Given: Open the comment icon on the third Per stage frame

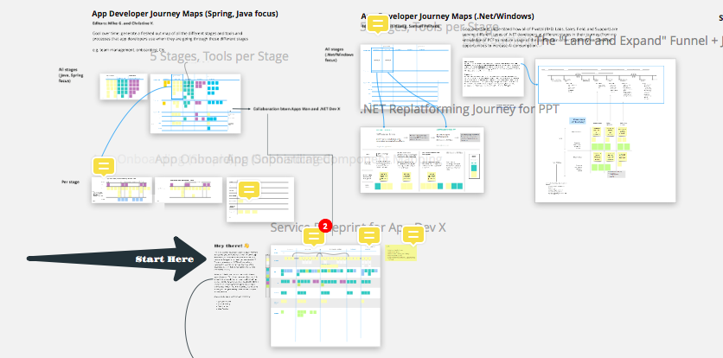Looking at the screenshot, I should coord(249,189).
